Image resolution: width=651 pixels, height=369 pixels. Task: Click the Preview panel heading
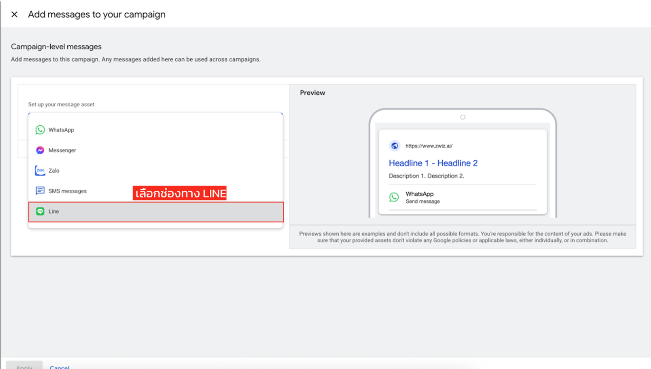click(x=313, y=93)
